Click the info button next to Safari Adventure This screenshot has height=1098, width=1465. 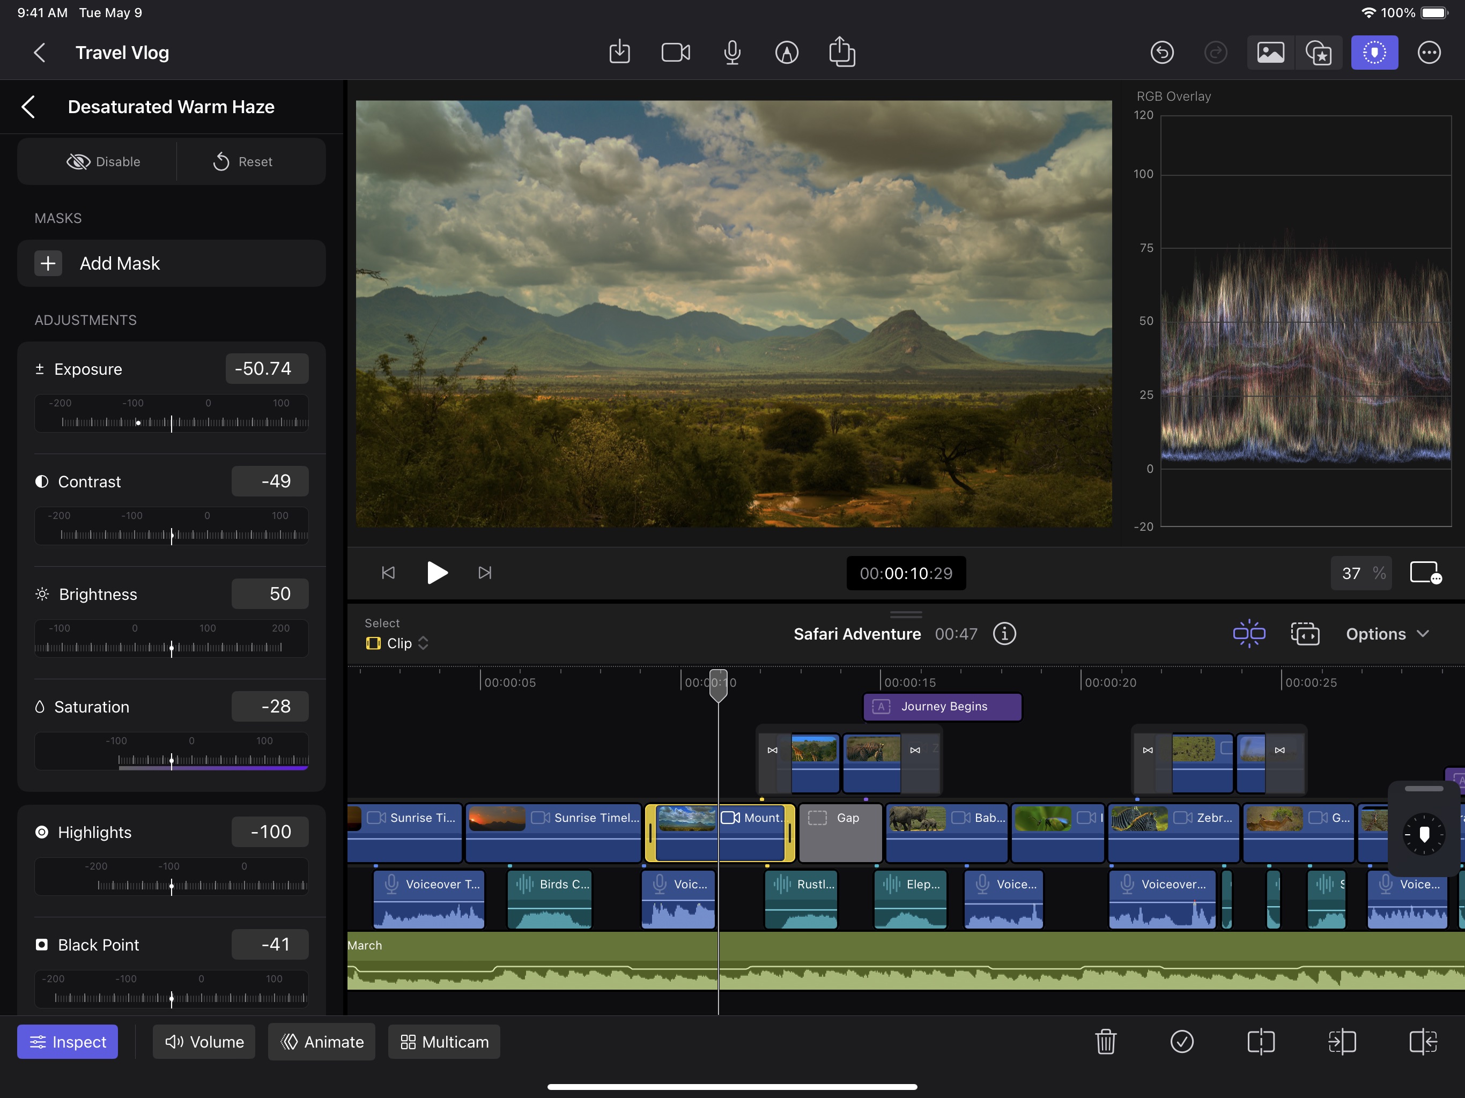coord(1006,633)
